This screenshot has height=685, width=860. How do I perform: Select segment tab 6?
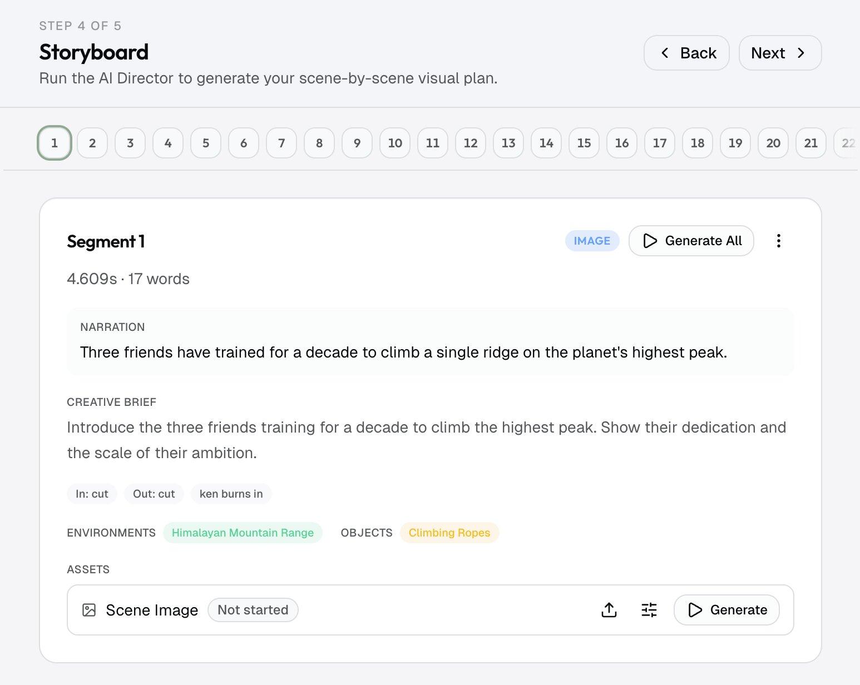pos(244,143)
